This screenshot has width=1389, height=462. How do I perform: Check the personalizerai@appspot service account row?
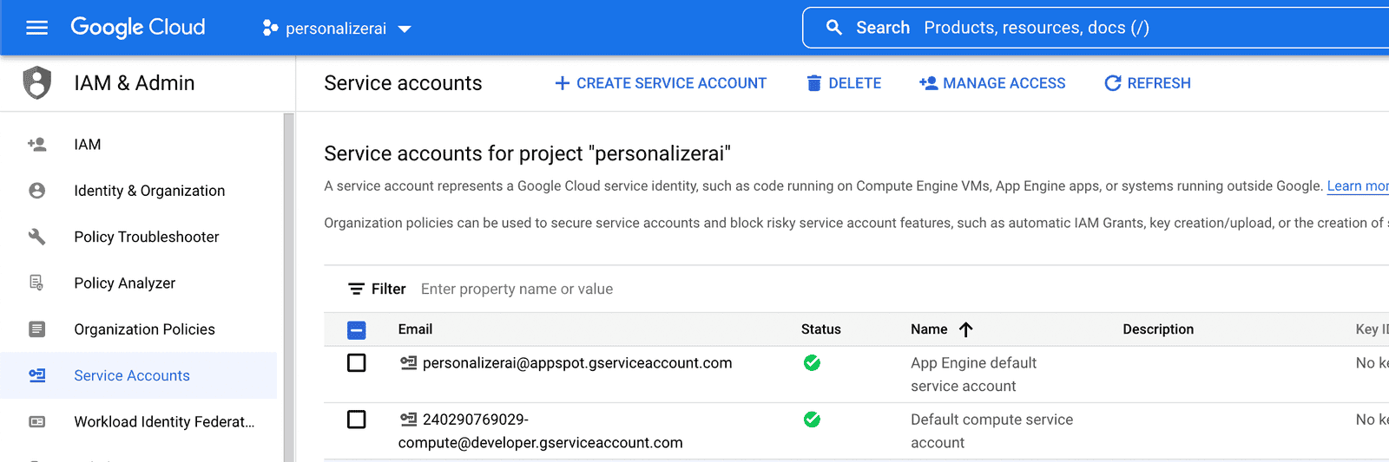click(x=356, y=363)
